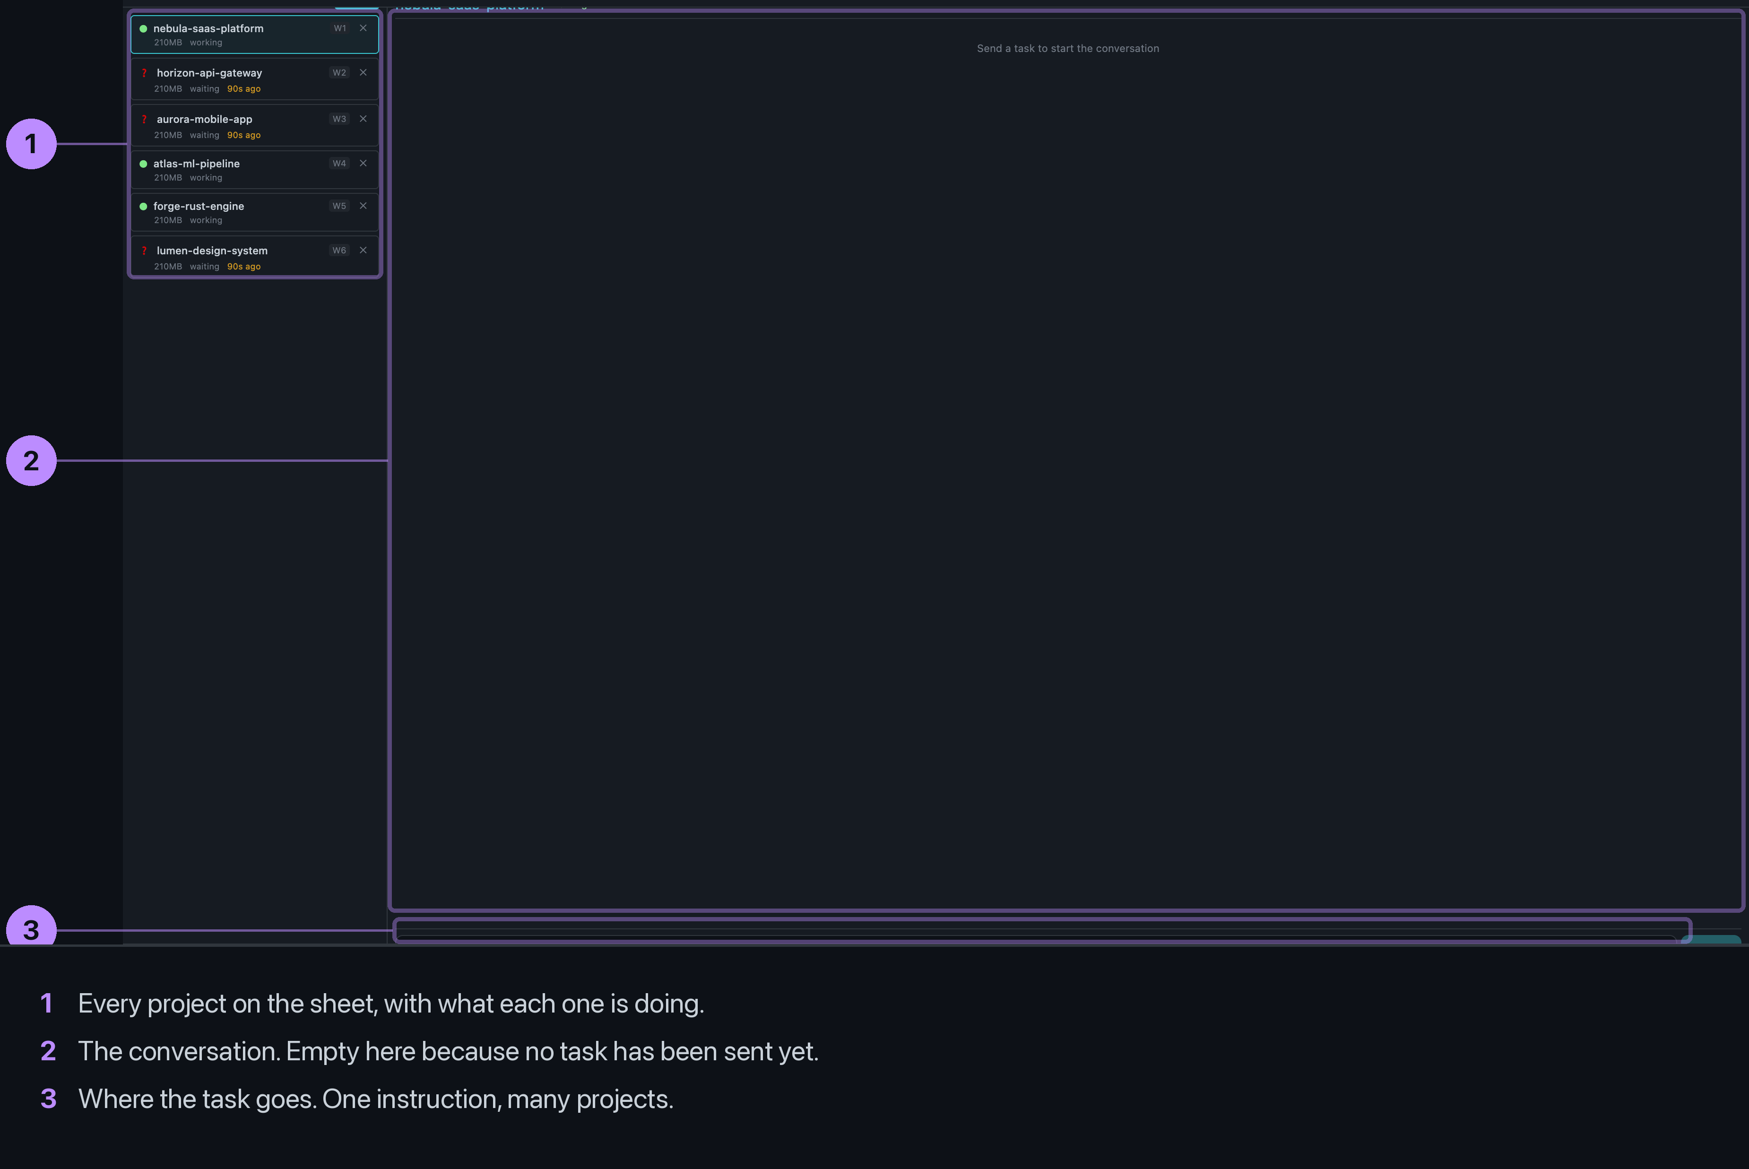Screen dimensions: 1749x1169
Task: Click the W4 badge
Action: pyautogui.click(x=340, y=163)
